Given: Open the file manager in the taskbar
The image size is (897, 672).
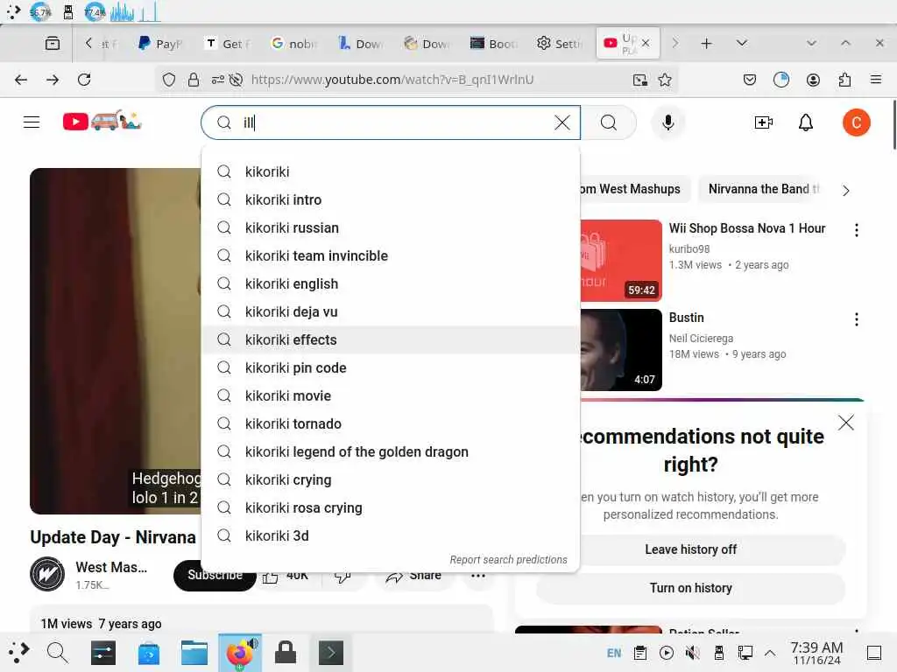Looking at the screenshot, I should (x=194, y=652).
